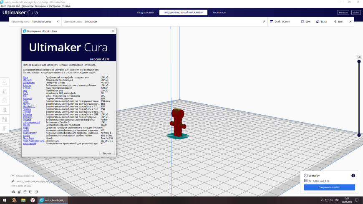Viewport: 363px width, 204px height.
Task: Open the AppImageKit link
Action: coord(30,144)
